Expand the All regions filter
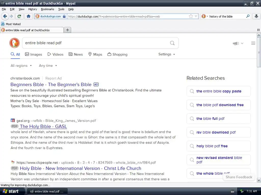This screenshot has width=261, height=195. tap(21, 66)
